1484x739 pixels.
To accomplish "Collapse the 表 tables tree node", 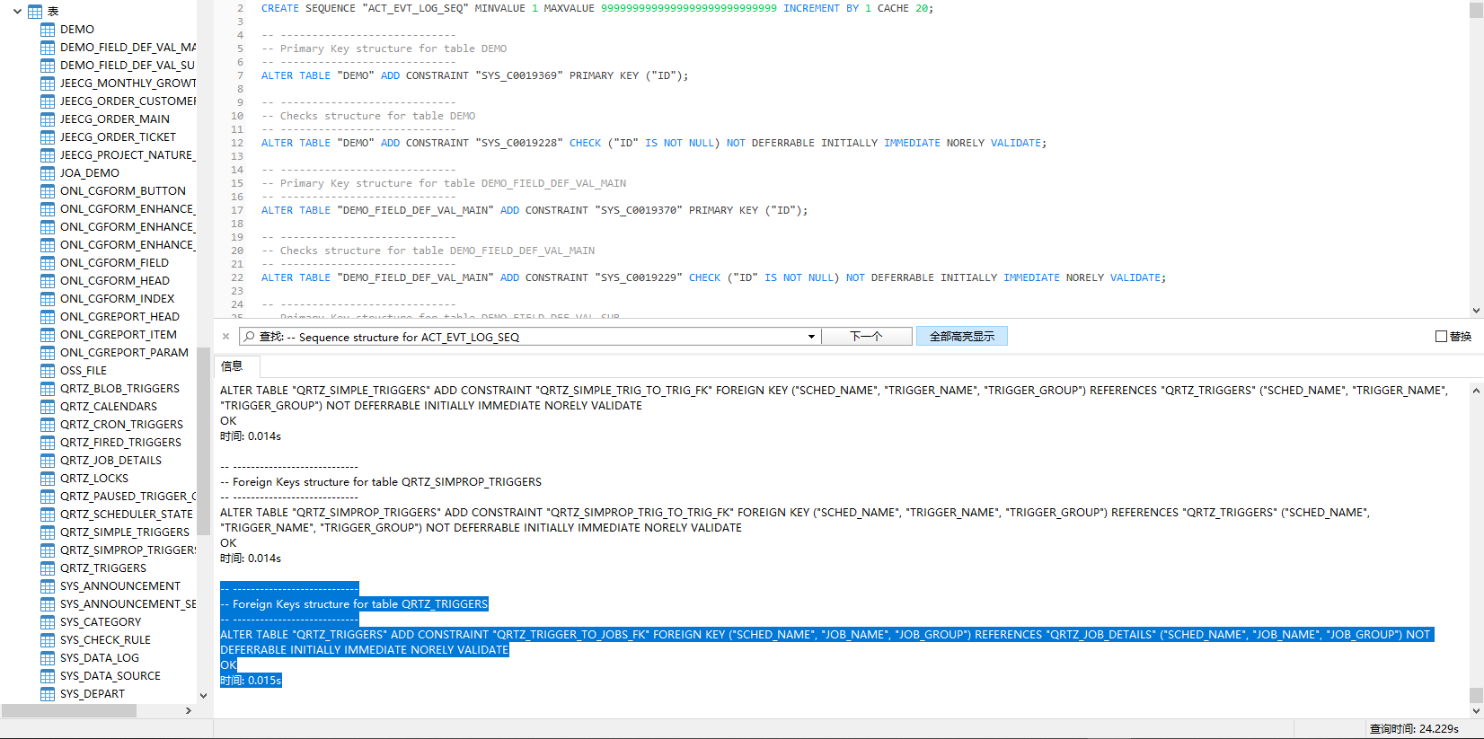I will (17, 12).
